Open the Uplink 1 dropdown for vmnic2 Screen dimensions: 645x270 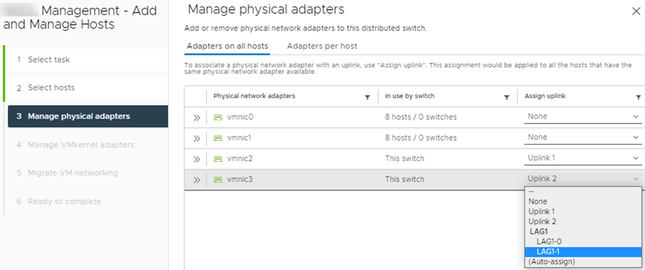(x=583, y=158)
